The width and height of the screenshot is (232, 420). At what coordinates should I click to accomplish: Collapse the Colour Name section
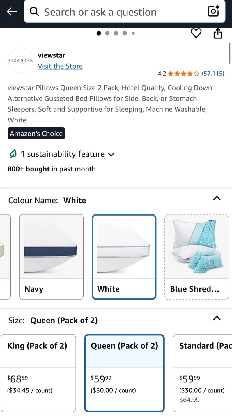[x=217, y=198]
